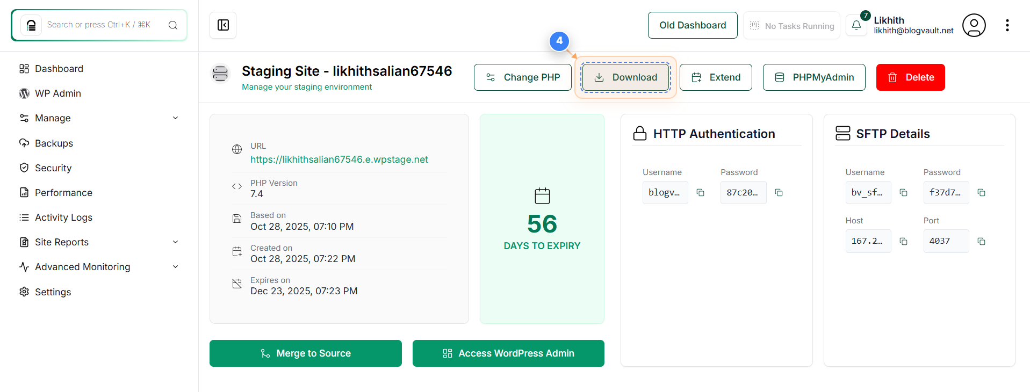Select the SFTP port value 4037
The width and height of the screenshot is (1030, 392).
[946, 241]
